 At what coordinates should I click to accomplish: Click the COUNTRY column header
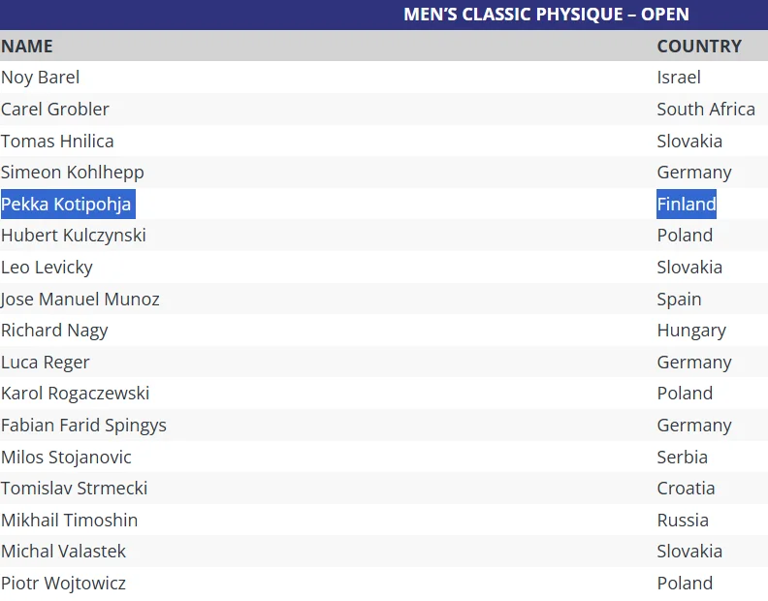point(698,46)
